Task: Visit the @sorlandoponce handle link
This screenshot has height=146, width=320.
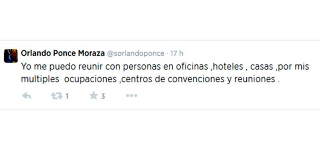Action: tap(135, 54)
